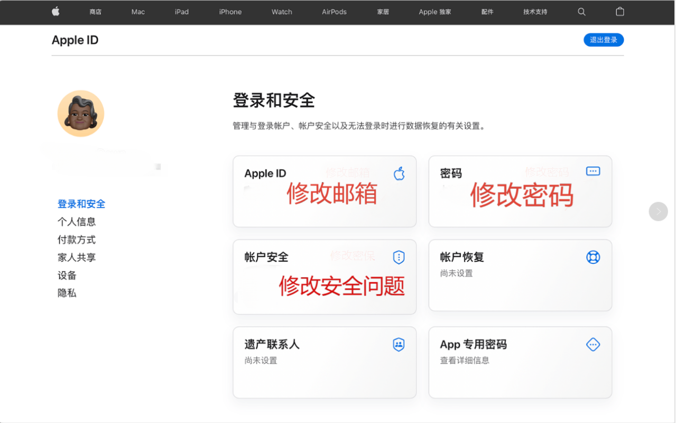
Task: Select 付款方式 in the sidebar
Action: [x=77, y=240]
